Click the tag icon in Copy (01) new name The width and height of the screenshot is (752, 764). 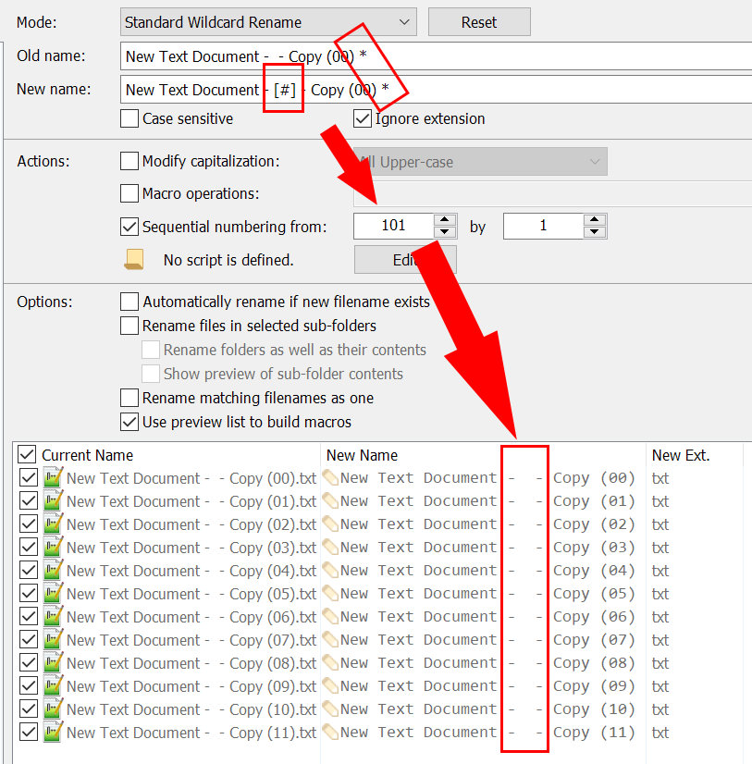330,500
